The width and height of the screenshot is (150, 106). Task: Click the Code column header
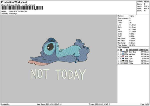click(141, 49)
